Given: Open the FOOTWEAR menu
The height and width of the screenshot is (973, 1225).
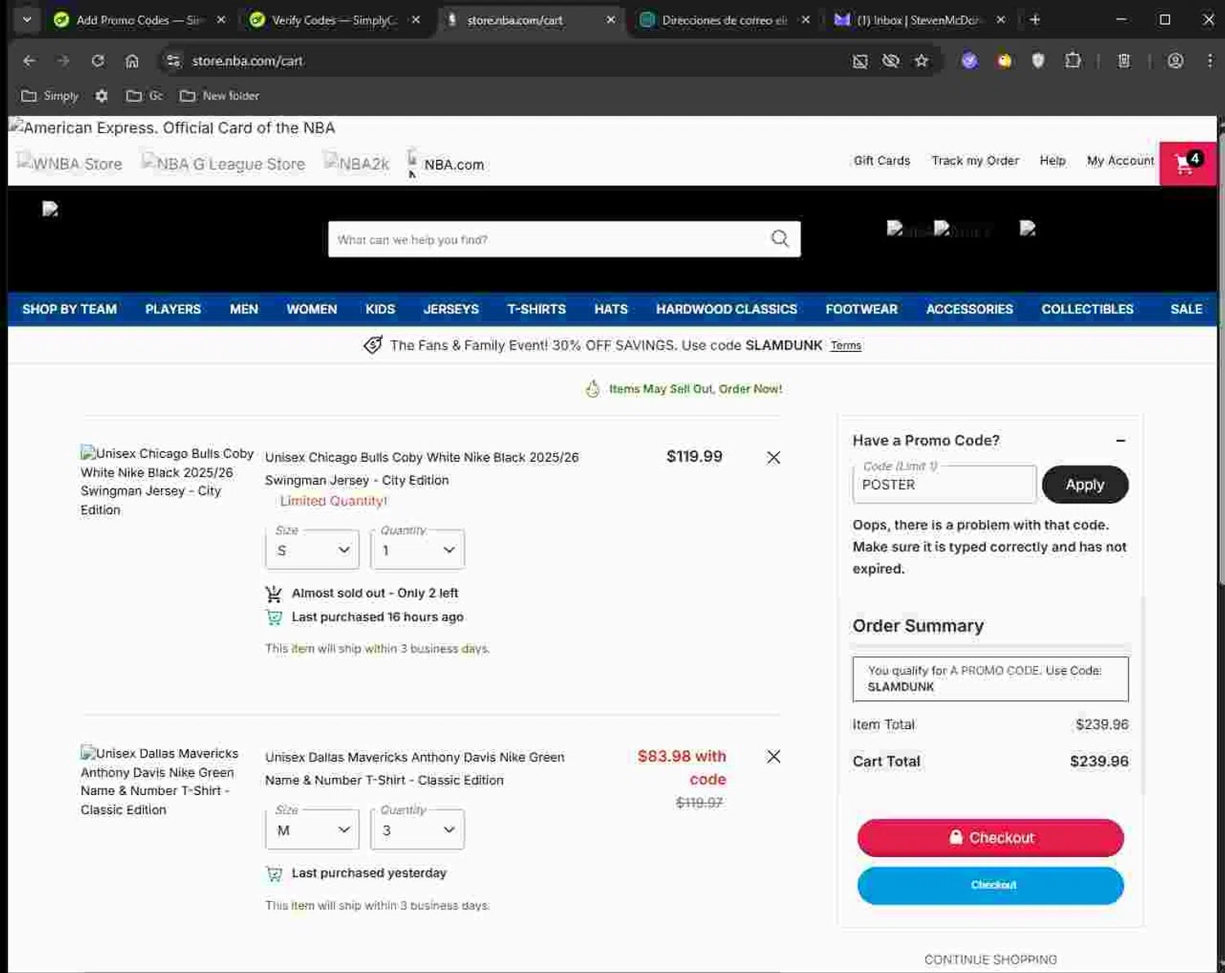Looking at the screenshot, I should tap(861, 309).
